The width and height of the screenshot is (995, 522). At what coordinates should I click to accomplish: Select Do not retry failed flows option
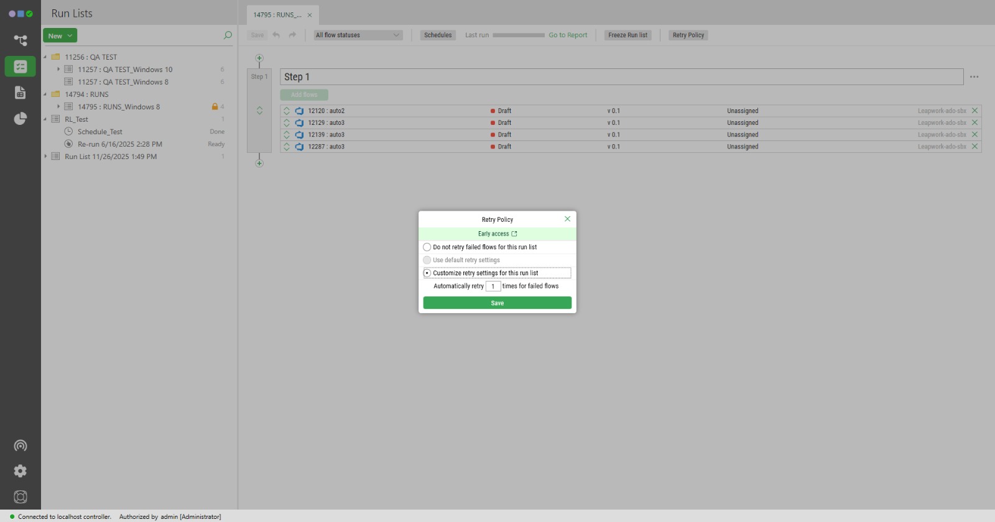click(x=427, y=247)
